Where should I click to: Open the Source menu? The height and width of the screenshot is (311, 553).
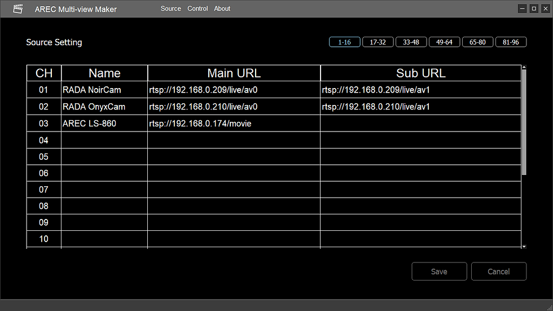coord(170,8)
